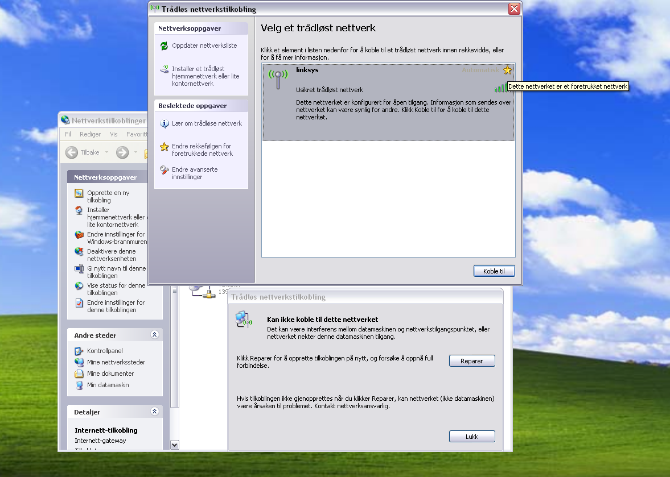The height and width of the screenshot is (477, 670).
Task: Click the checklist icon beside Endre innstillinger for denne tilkoblingen
Action: 79,303
